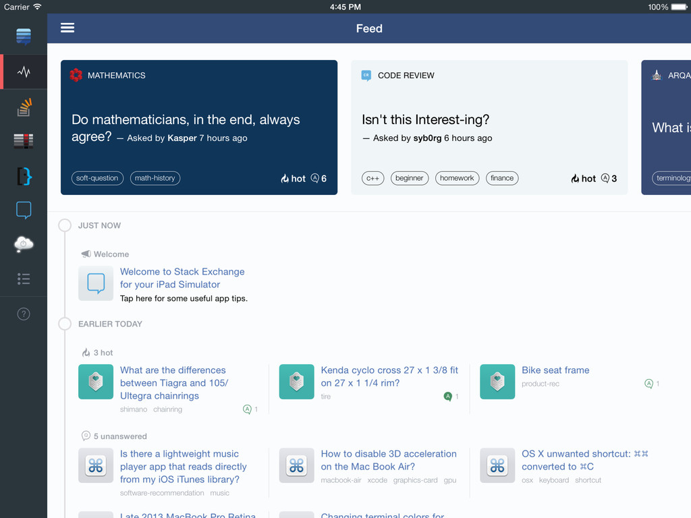Tap the Code Review site logo on card
This screenshot has width=691, height=518.
pyautogui.click(x=366, y=76)
